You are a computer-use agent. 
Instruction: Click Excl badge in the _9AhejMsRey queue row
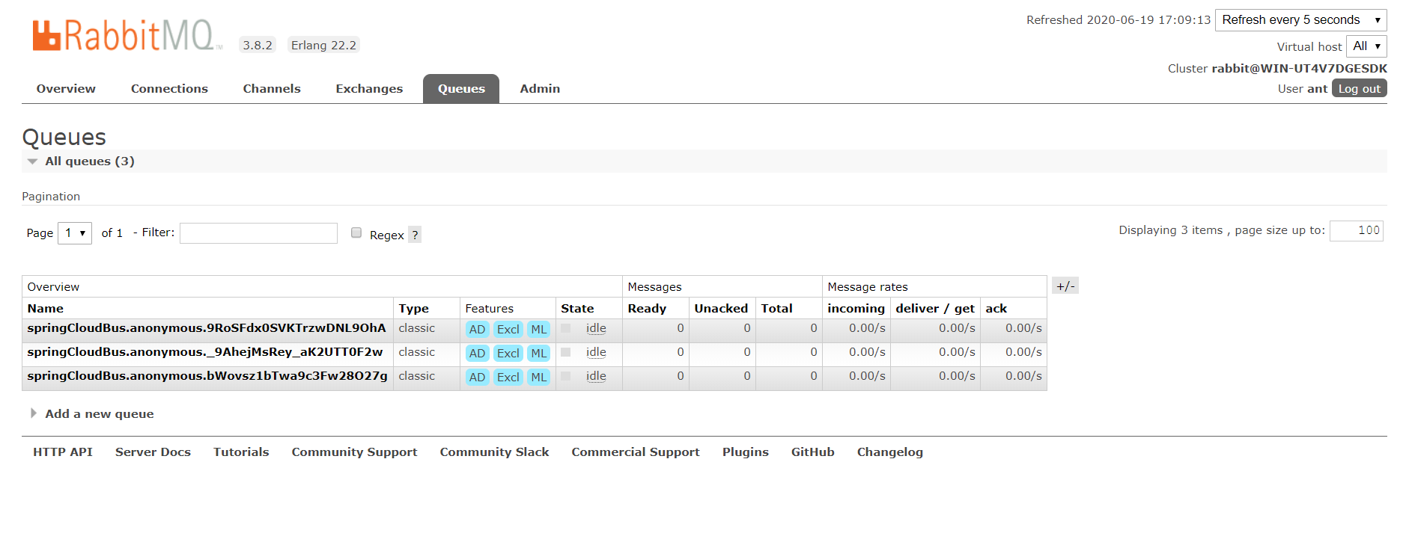pos(508,354)
